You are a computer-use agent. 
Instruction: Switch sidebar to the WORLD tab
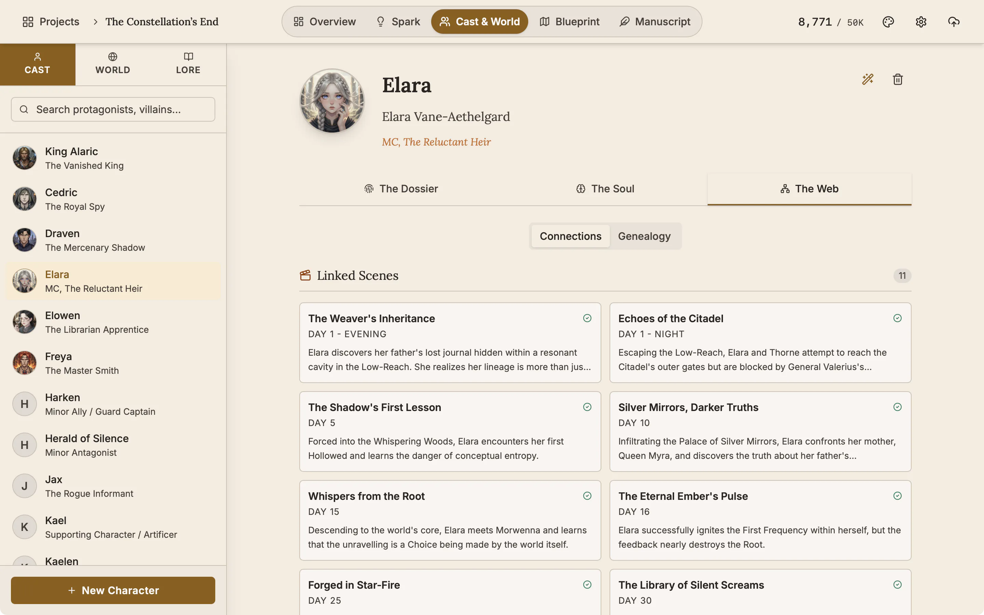pos(113,64)
